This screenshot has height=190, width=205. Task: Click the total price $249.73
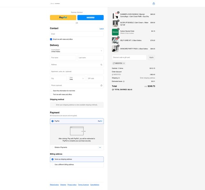pyautogui.click(x=151, y=86)
